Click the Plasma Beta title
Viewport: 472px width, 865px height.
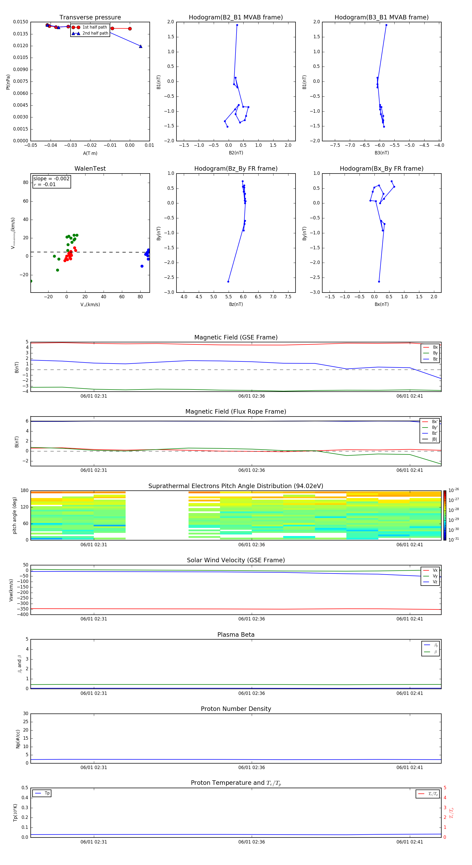tap(236, 635)
